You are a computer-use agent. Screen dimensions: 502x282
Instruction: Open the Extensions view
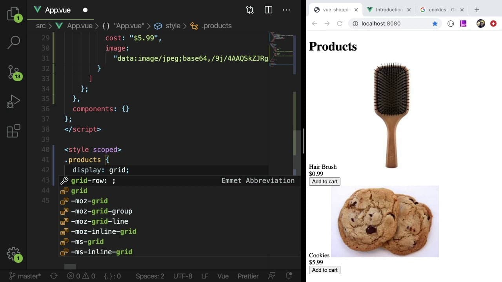tap(14, 131)
